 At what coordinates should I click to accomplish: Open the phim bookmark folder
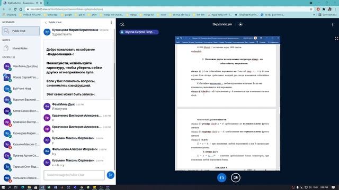coord(93,15)
